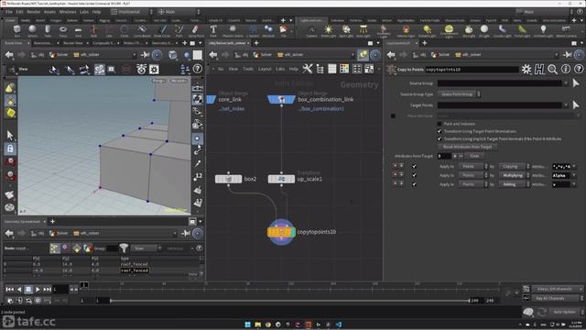Viewport: 586px width, 330px height.
Task: Click the node name field copytopoints10
Action: [472, 70]
